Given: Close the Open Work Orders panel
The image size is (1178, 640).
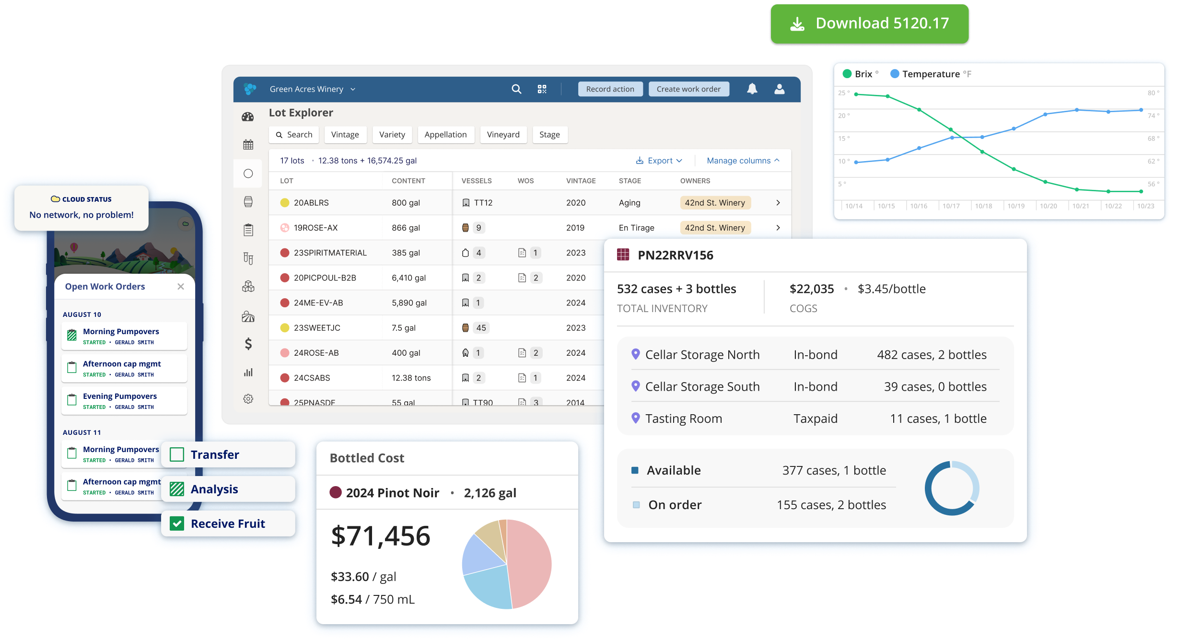Looking at the screenshot, I should coord(181,287).
